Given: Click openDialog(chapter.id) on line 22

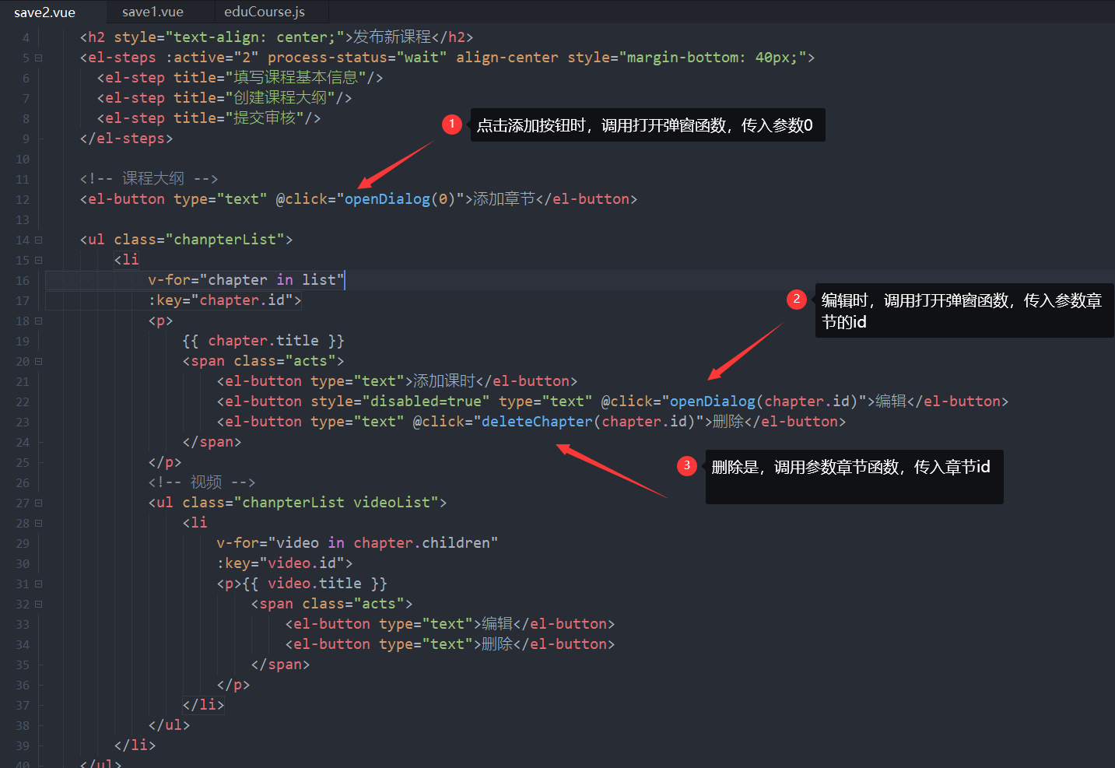Looking at the screenshot, I should click(x=763, y=402).
